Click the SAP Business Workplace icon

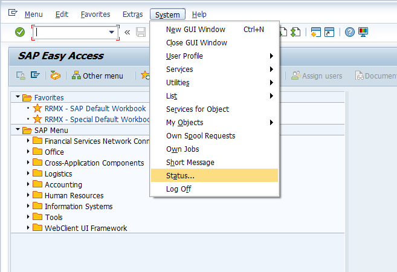pos(56,76)
